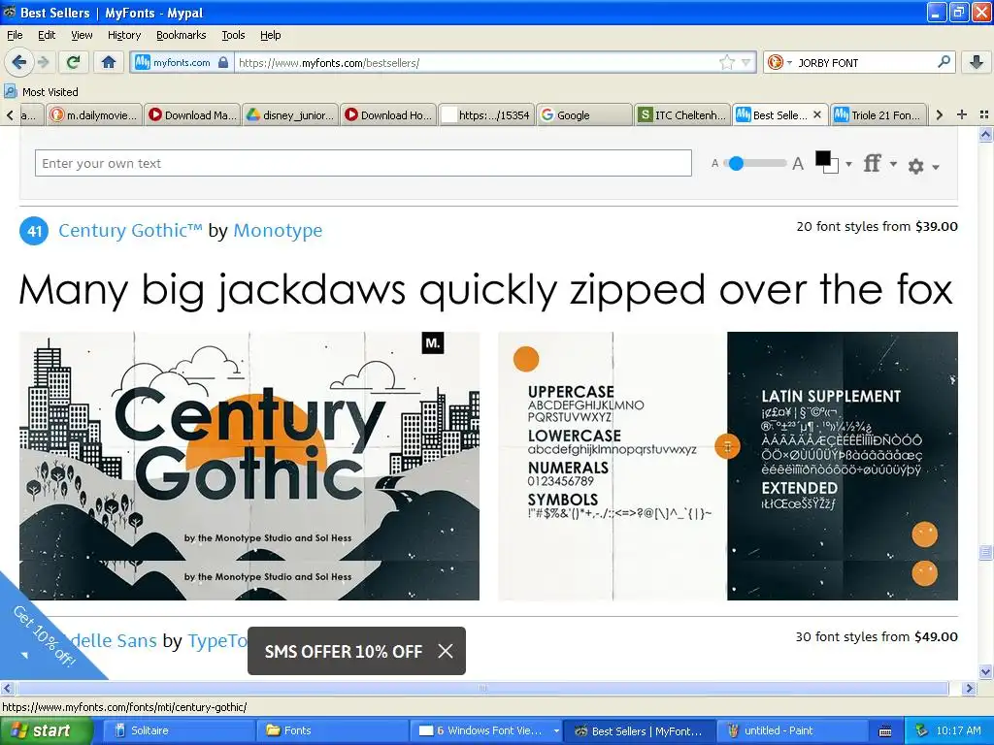Open the Century Gothic font link
Viewport: 994px width, 745px height.
pos(130,230)
